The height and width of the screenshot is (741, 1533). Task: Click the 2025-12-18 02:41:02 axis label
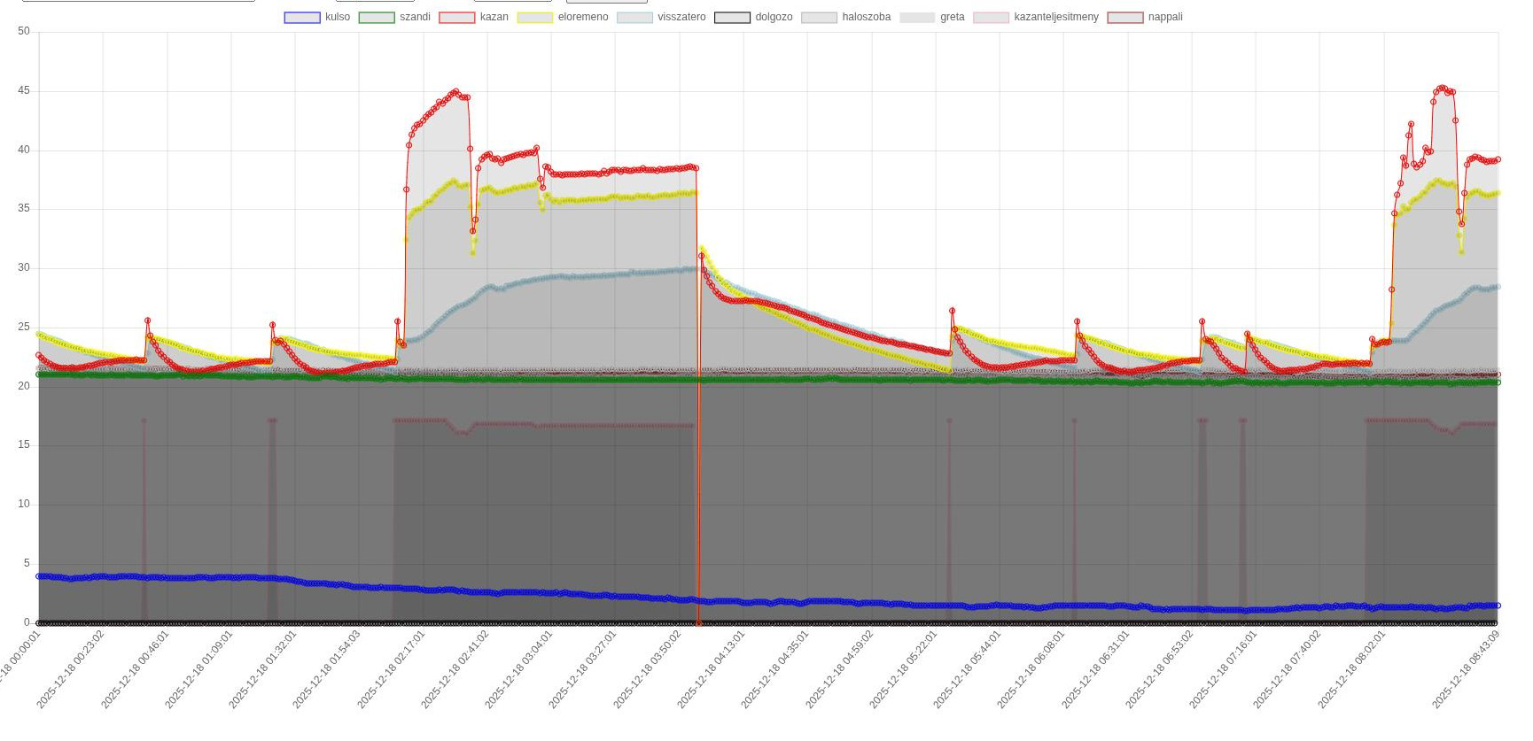(x=455, y=668)
